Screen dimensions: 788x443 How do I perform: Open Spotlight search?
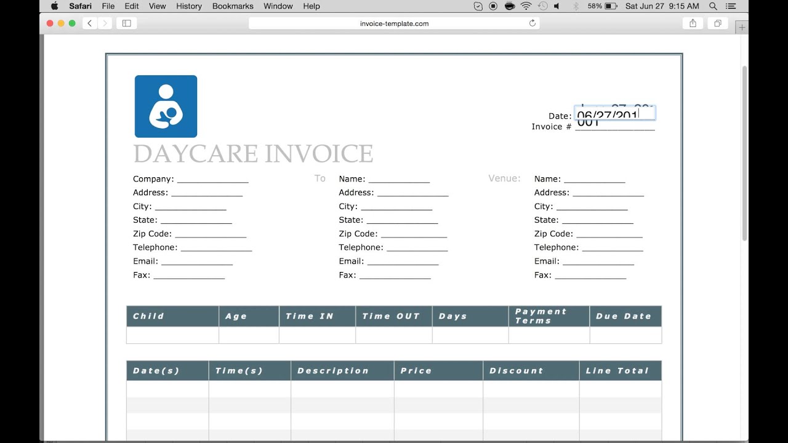click(712, 6)
